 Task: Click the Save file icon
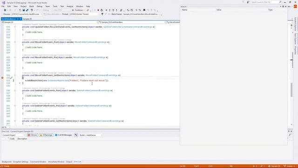coord(24,10)
